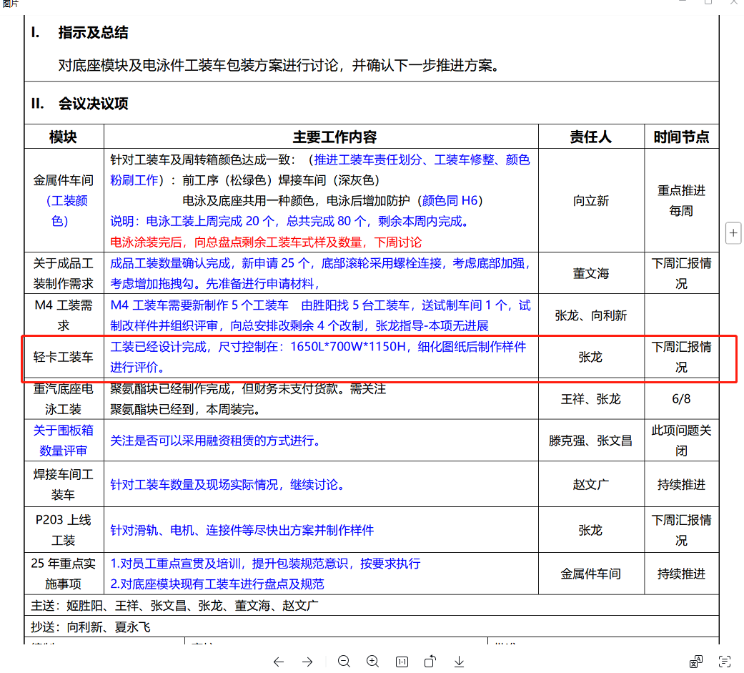Click the red text about 电泳涂装完后
This screenshot has width=744, height=673.
click(x=266, y=242)
